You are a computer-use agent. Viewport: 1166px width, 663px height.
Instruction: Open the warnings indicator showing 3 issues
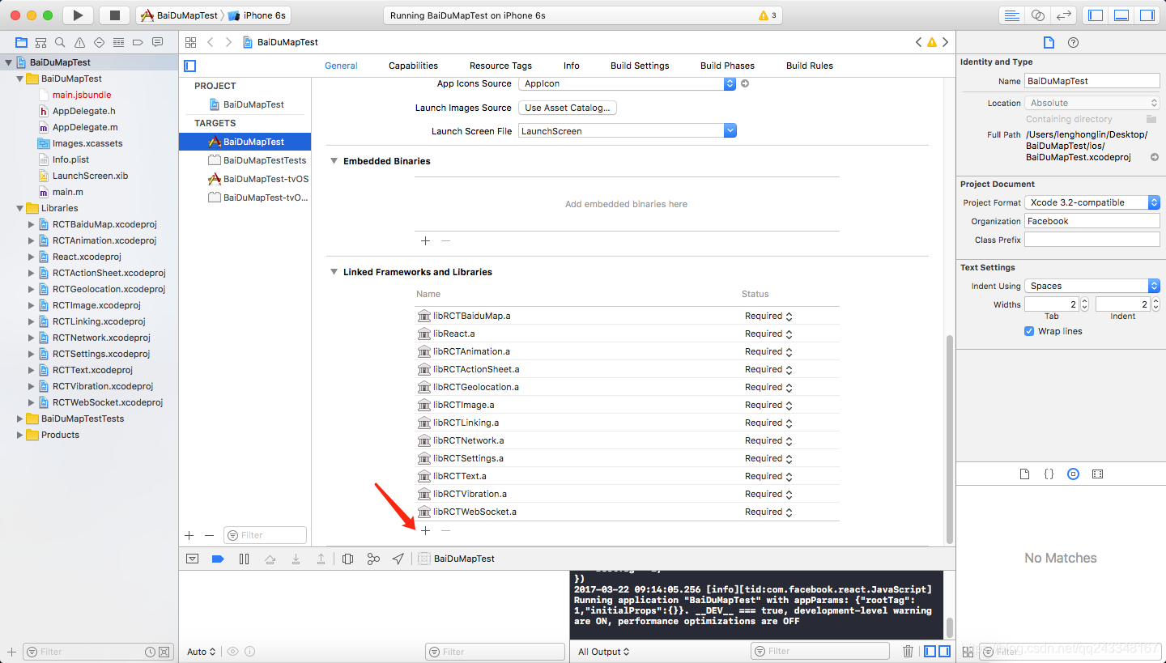(768, 15)
